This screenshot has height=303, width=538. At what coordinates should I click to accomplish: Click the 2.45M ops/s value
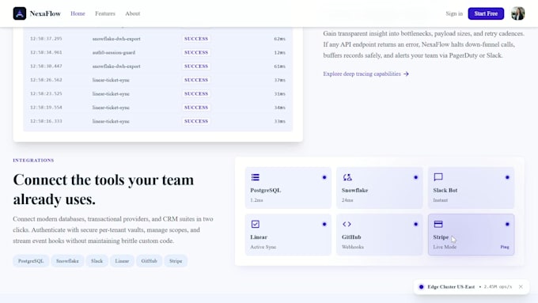click(x=498, y=286)
